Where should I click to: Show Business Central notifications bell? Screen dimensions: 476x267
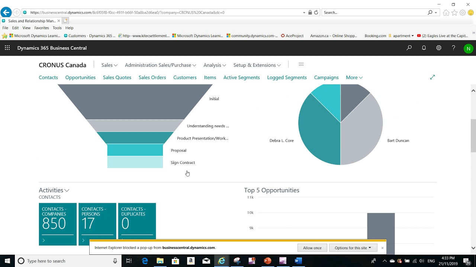click(x=424, y=48)
